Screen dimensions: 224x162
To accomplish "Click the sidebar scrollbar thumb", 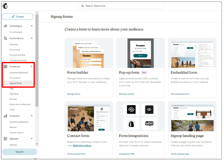I will pos(37,60).
